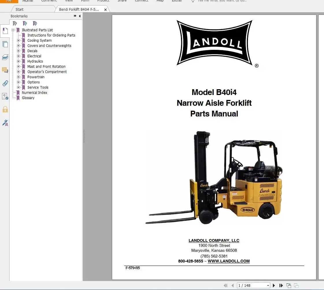Viewport: 324px width, 290px height.
Task: Open the WWW.LANDOLL.COM link
Action: tap(229, 261)
